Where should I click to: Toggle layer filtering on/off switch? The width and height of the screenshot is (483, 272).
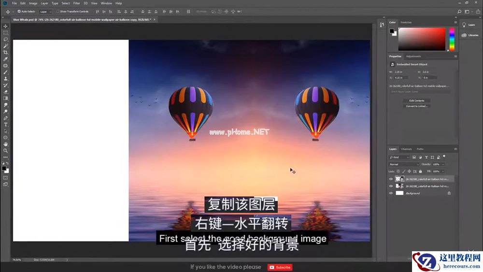[444, 157]
